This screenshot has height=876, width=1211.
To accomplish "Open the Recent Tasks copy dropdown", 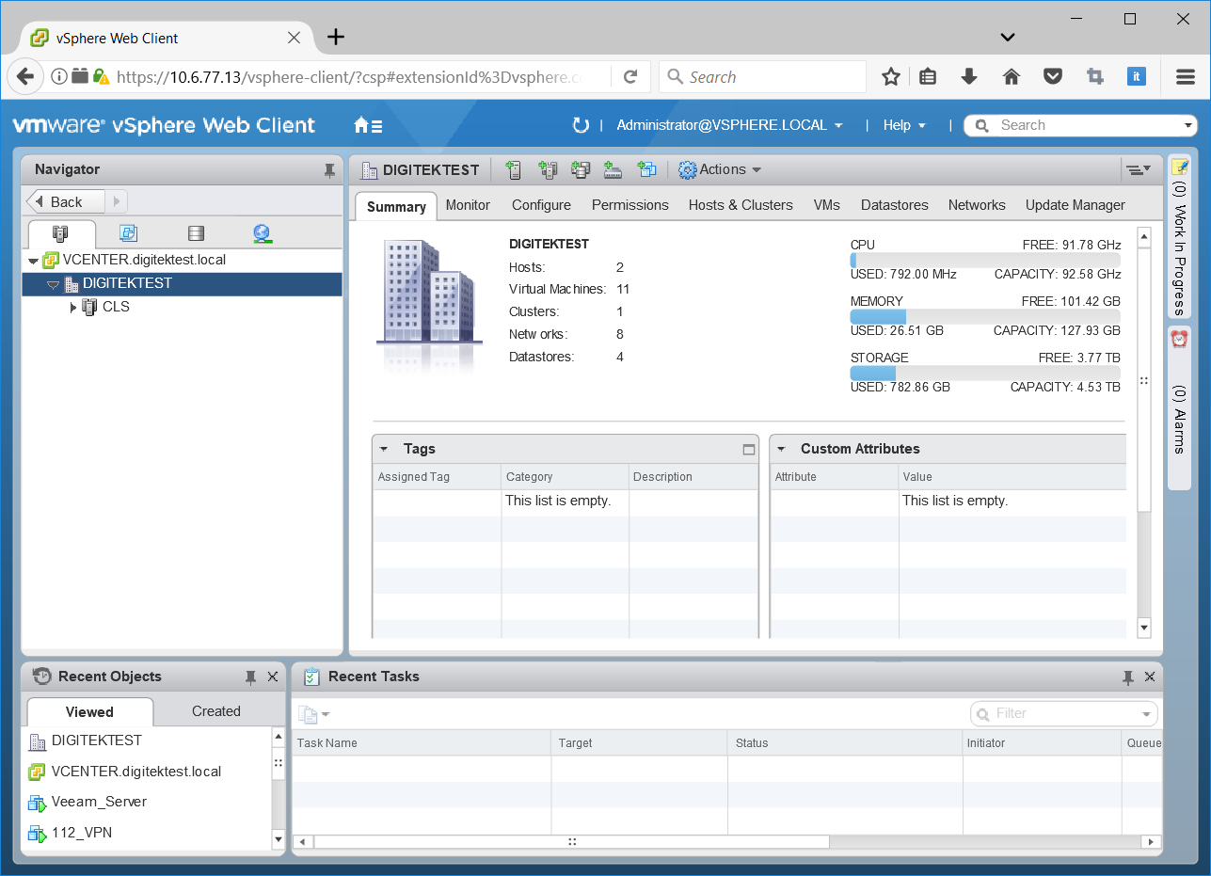I will [313, 714].
